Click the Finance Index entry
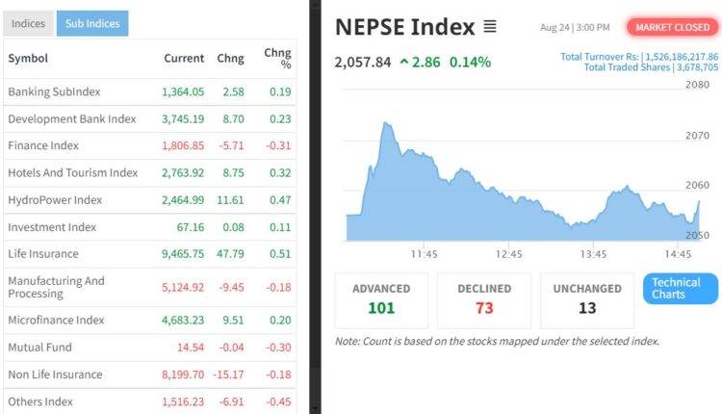The width and height of the screenshot is (722, 414). tap(43, 145)
